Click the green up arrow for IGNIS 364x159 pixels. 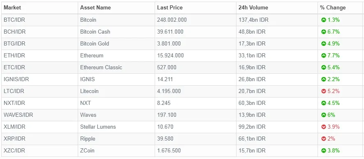[x=324, y=79]
